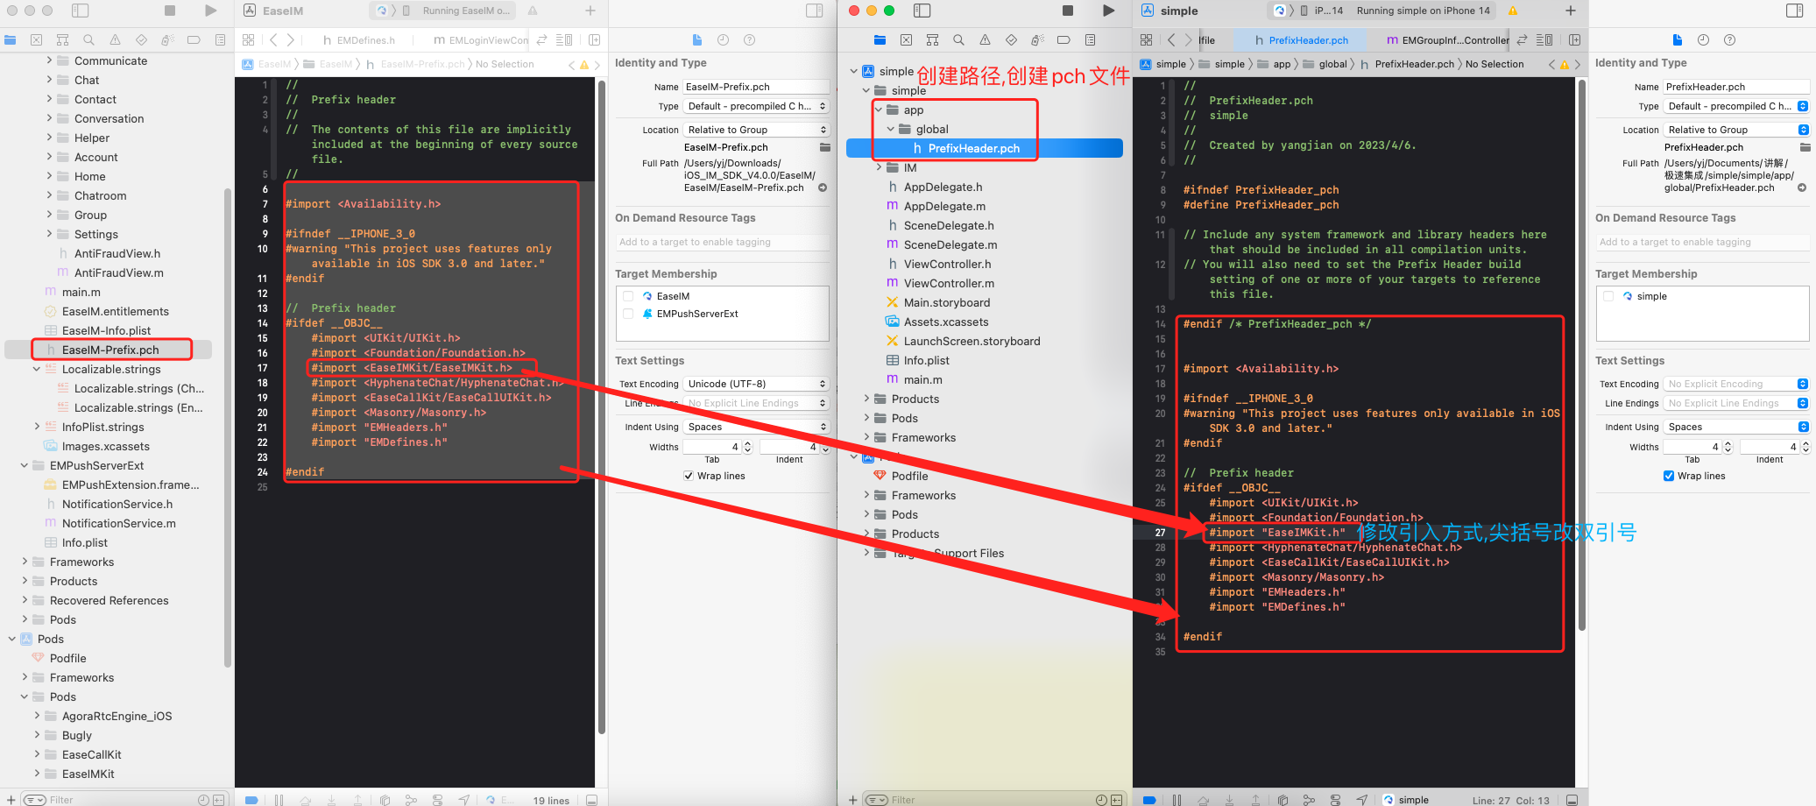1816x806 pixels.
Task: Reveal EaseIM-Prefix.pch full path in Finder
Action: click(823, 187)
